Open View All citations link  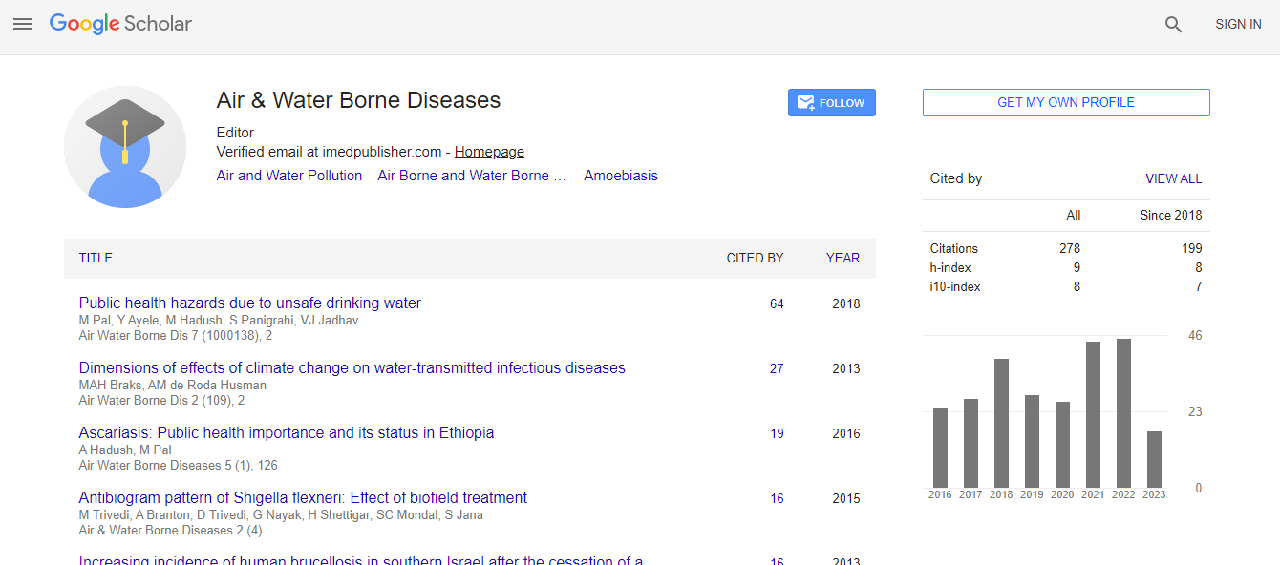click(x=1173, y=178)
